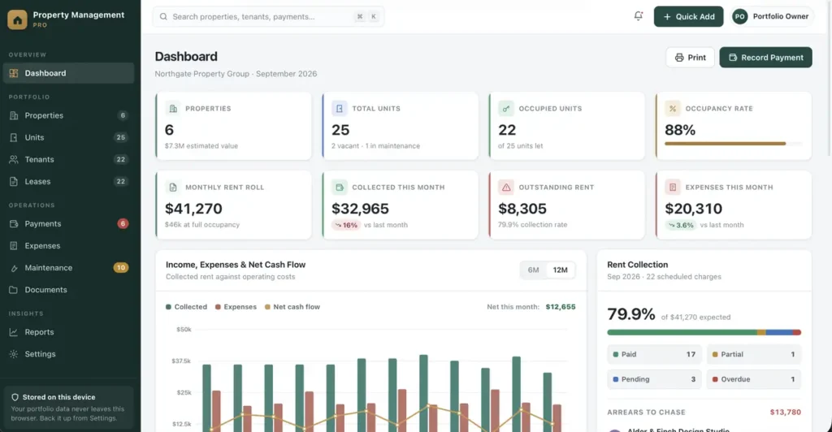Screen dimensions: 832x432
Task: Open Dashboard in the sidebar
Action: (68, 73)
